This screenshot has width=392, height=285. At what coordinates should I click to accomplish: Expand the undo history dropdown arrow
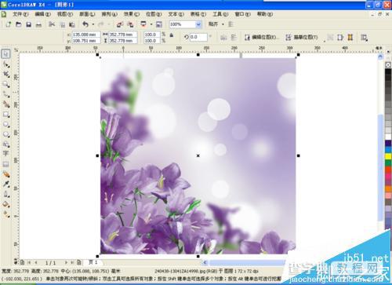pyautogui.click(x=93, y=24)
